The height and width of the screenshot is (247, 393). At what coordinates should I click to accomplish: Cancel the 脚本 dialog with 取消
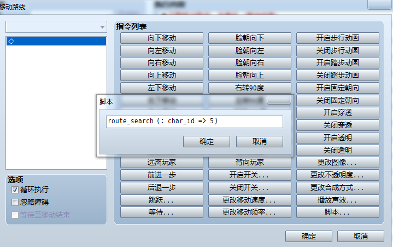click(x=260, y=141)
